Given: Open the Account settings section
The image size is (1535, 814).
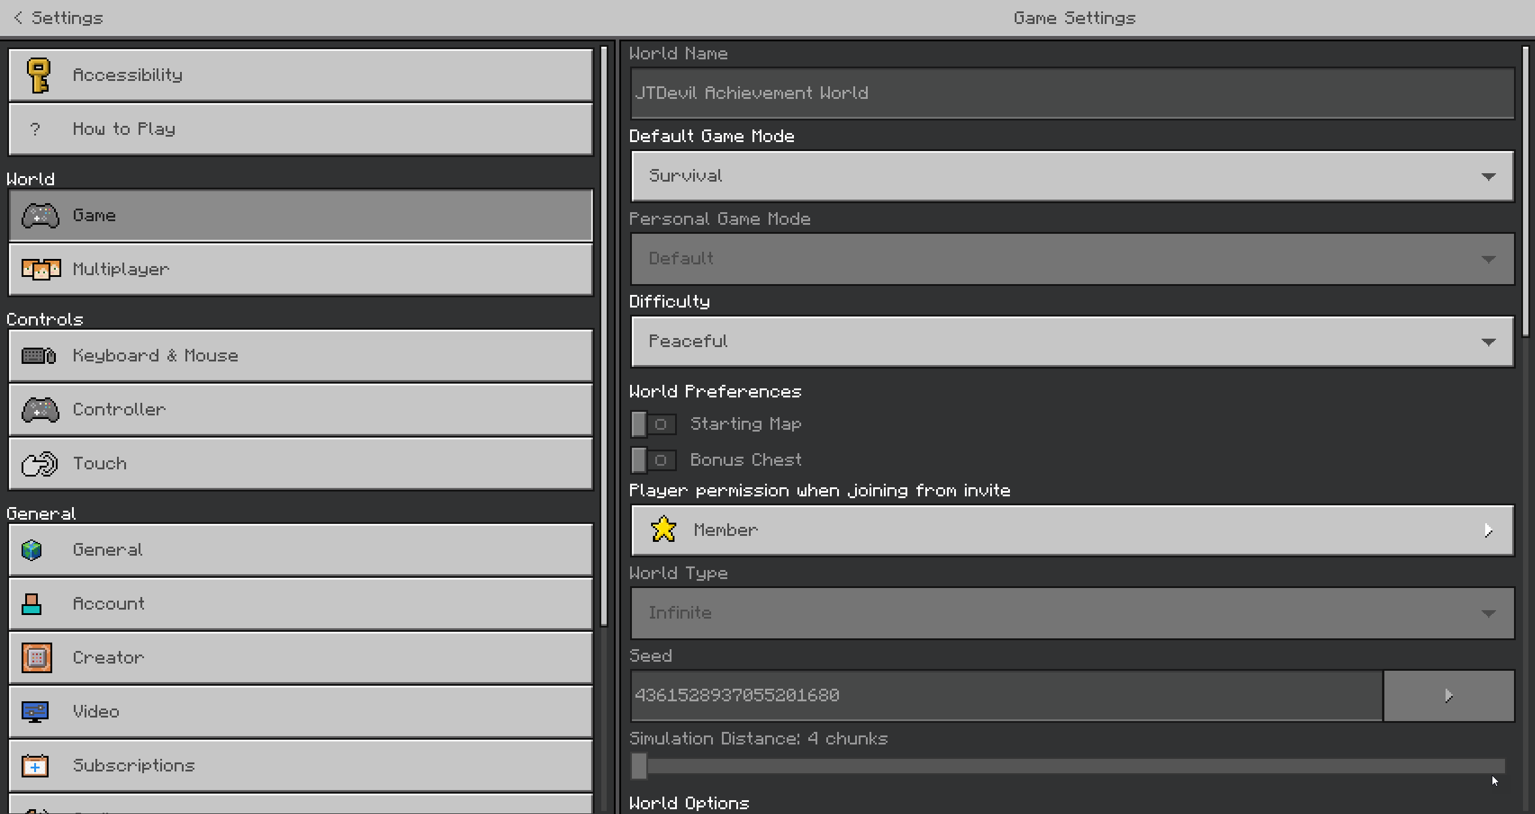Looking at the screenshot, I should tap(300, 604).
